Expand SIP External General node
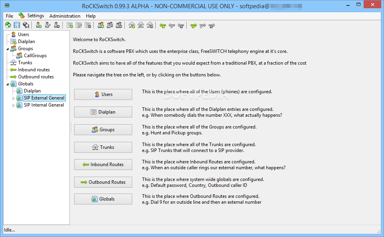Viewport: 384px width, 237px height. pyautogui.click(x=13, y=98)
